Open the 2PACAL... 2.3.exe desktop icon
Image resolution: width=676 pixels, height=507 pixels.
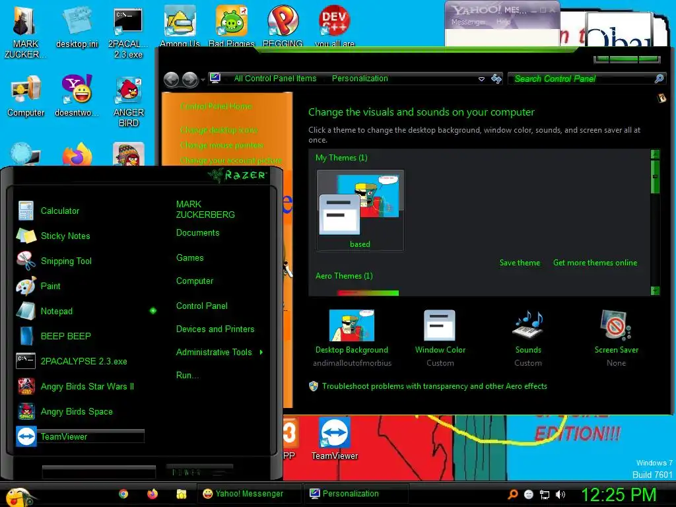click(128, 33)
